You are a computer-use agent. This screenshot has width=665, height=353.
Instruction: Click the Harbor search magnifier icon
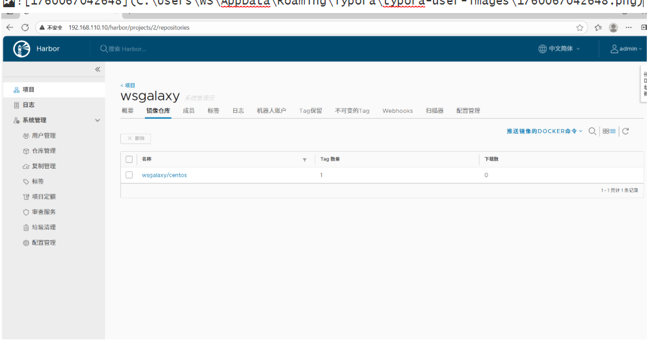103,49
